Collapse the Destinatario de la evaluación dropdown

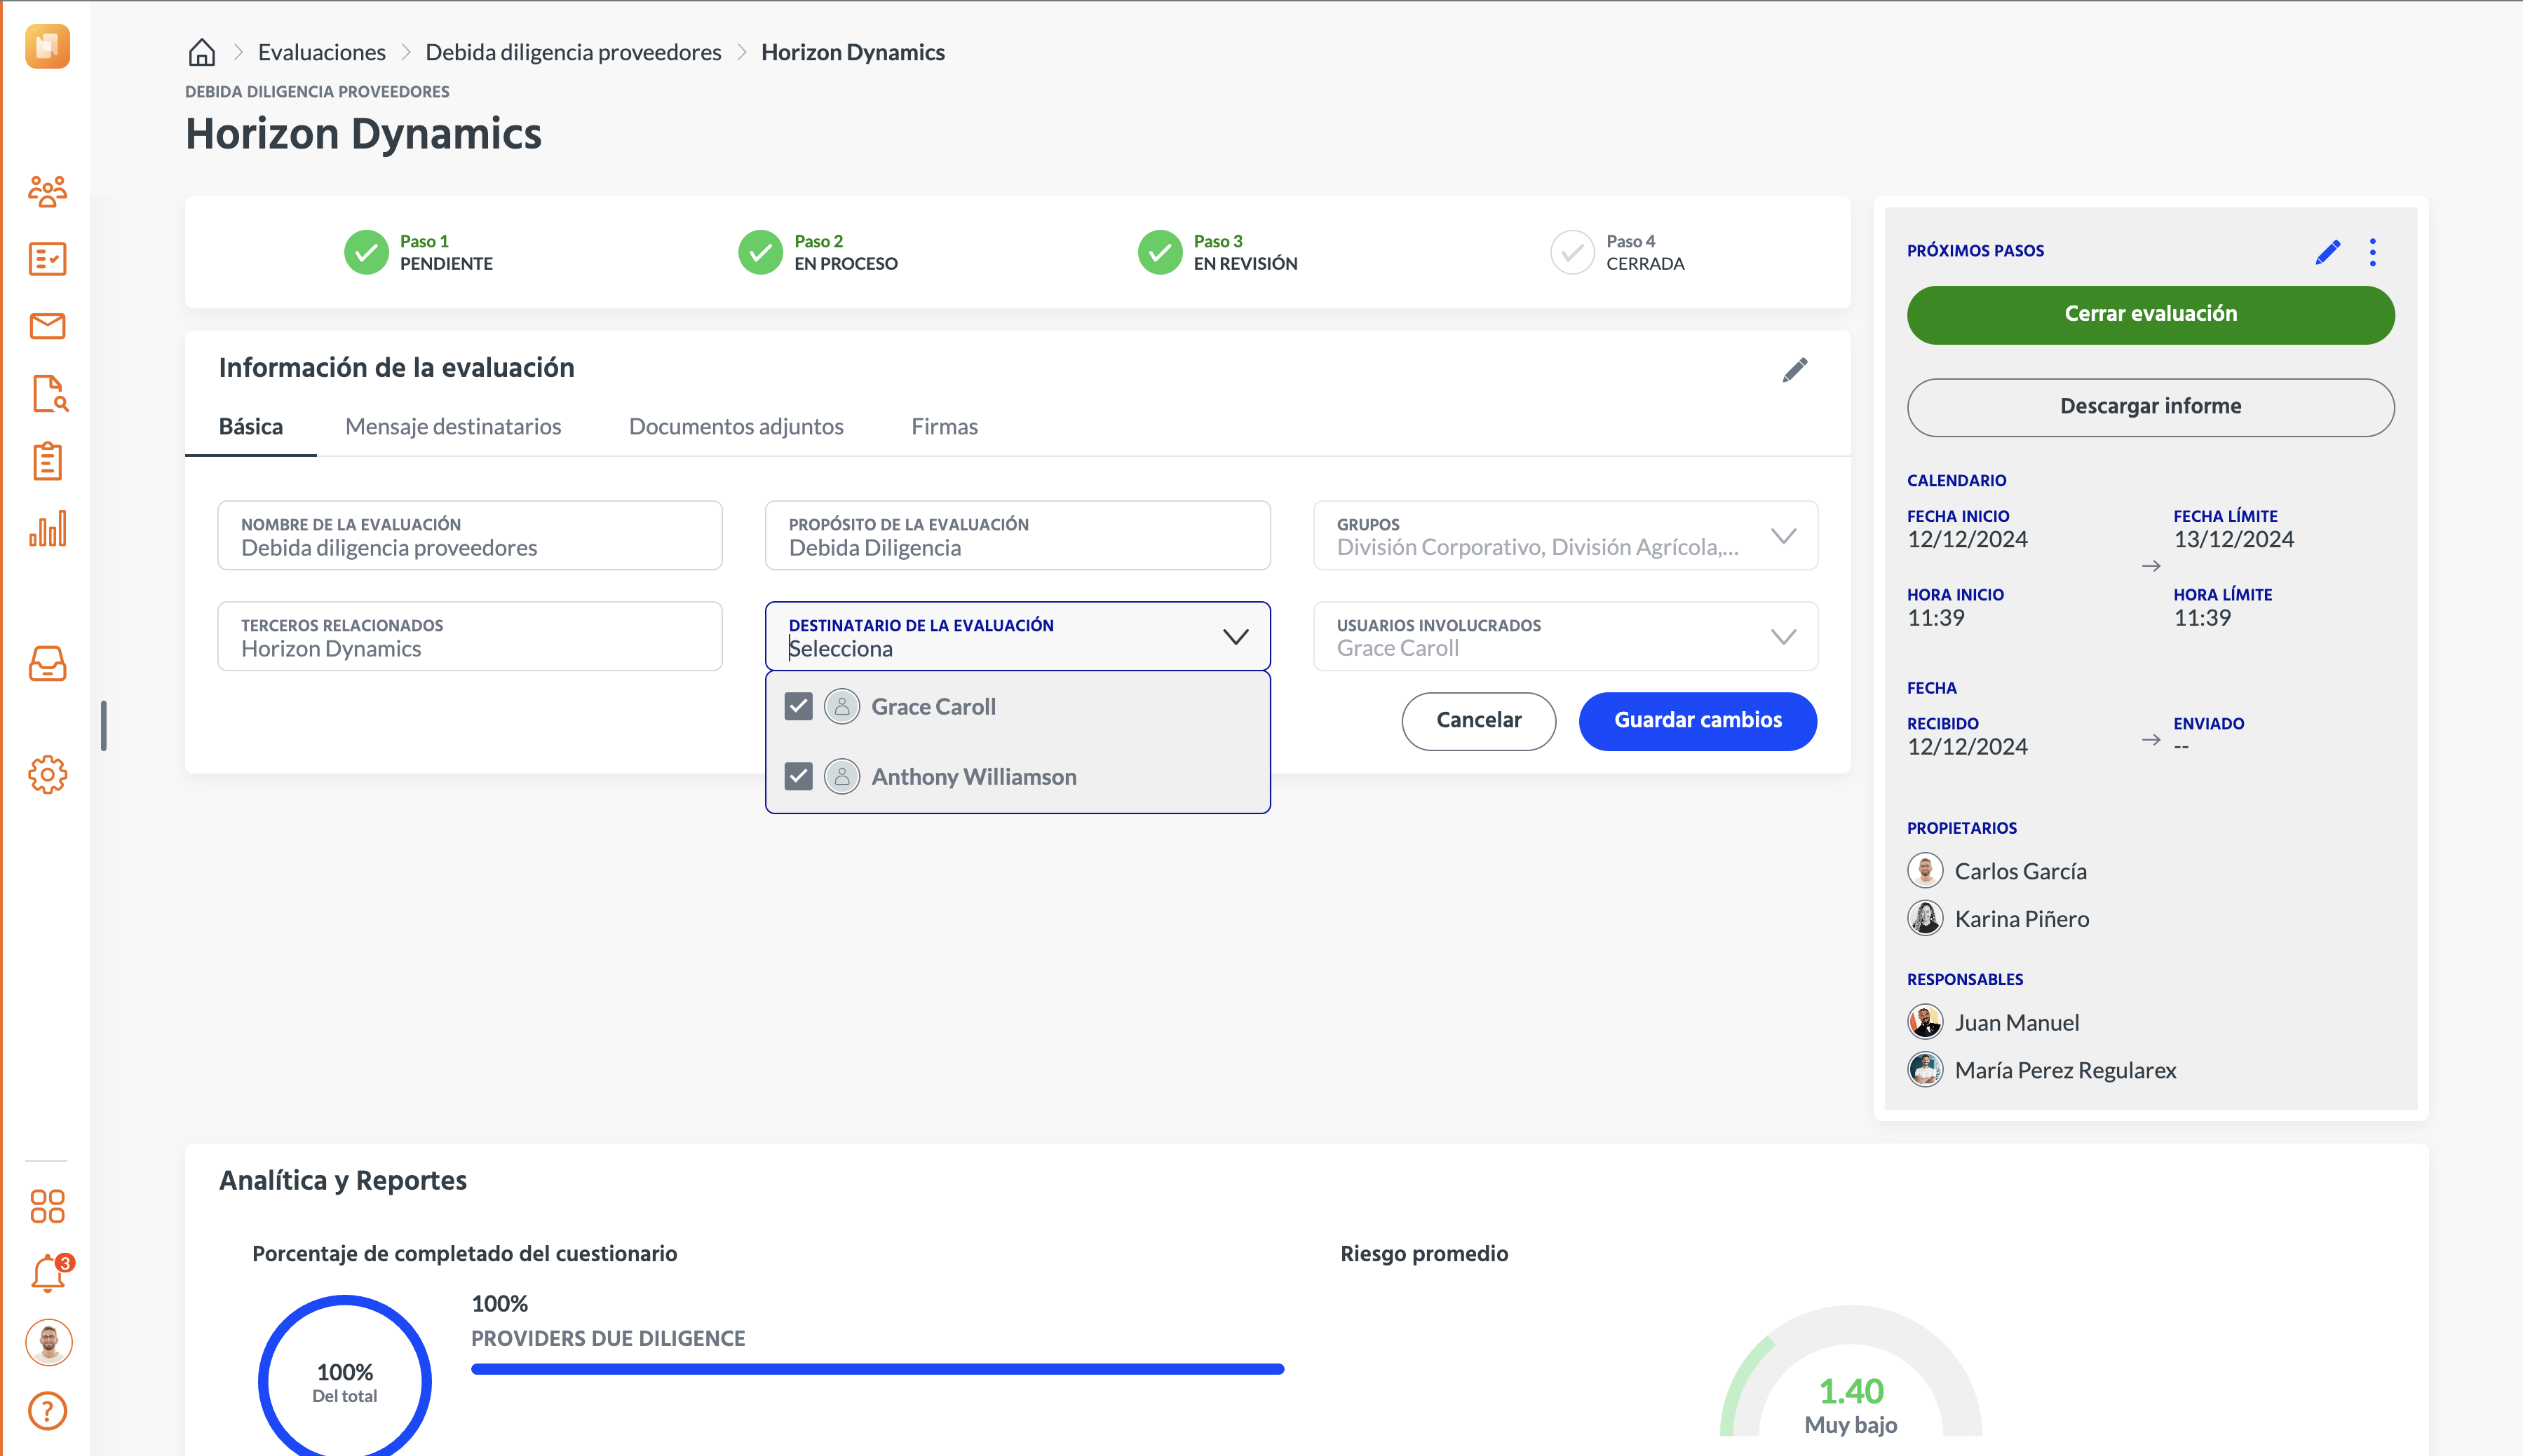pos(1236,637)
